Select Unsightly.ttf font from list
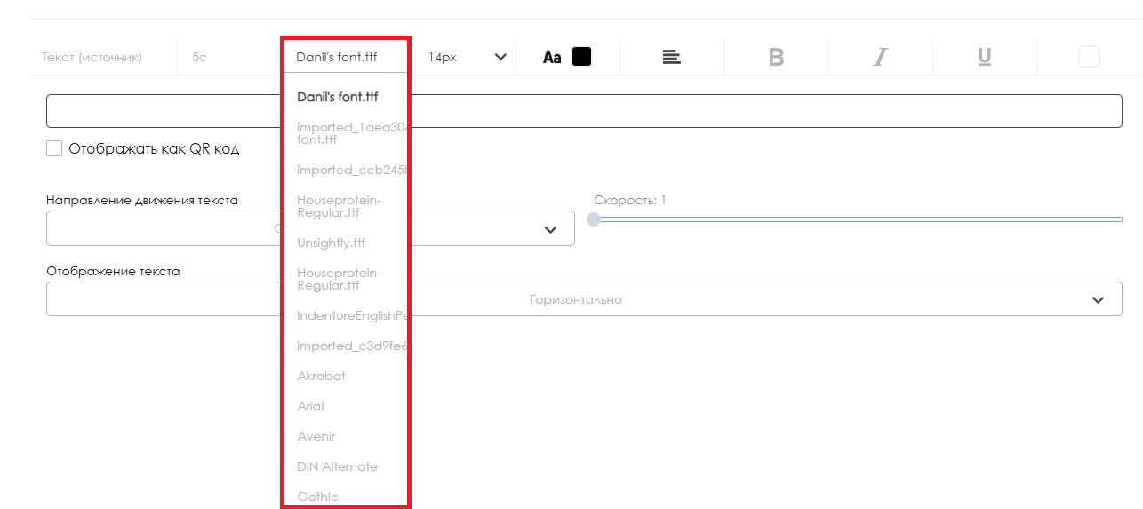The image size is (1143, 509). 331,243
